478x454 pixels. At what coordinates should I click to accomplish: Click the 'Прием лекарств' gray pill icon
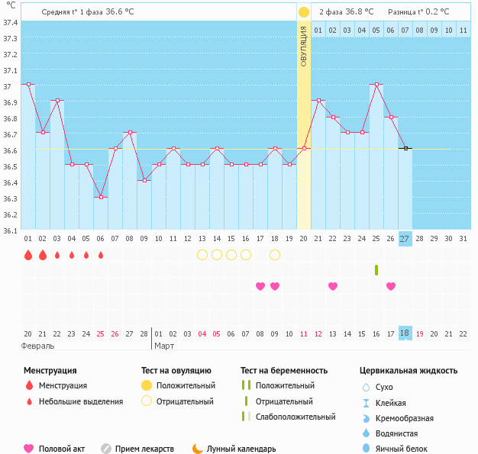[x=106, y=449]
